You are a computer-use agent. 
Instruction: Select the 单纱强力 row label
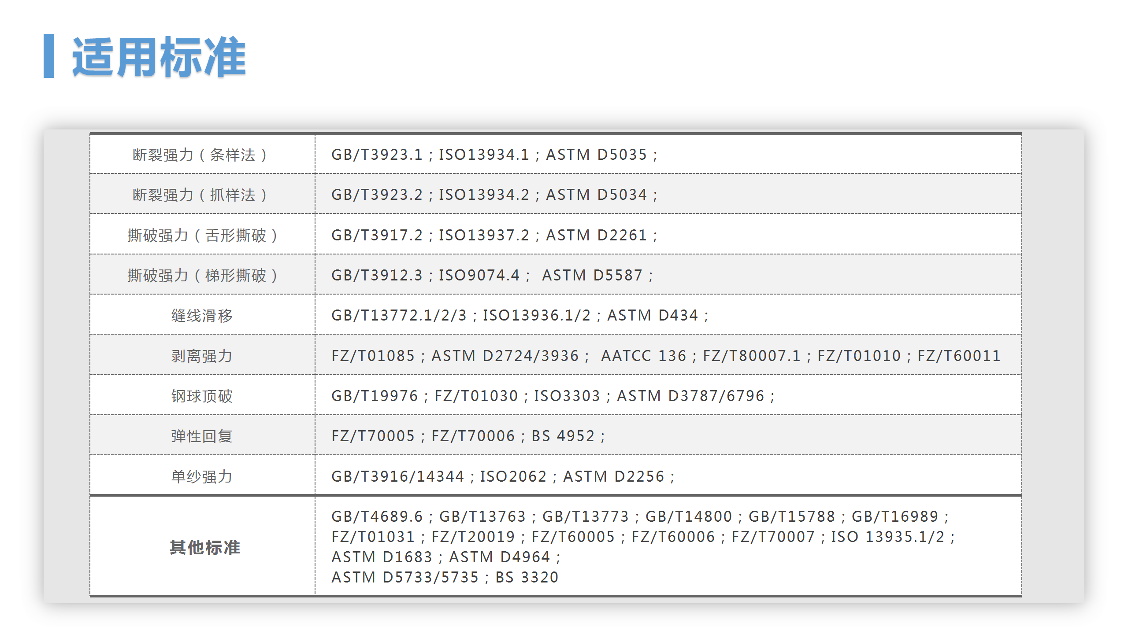(202, 476)
